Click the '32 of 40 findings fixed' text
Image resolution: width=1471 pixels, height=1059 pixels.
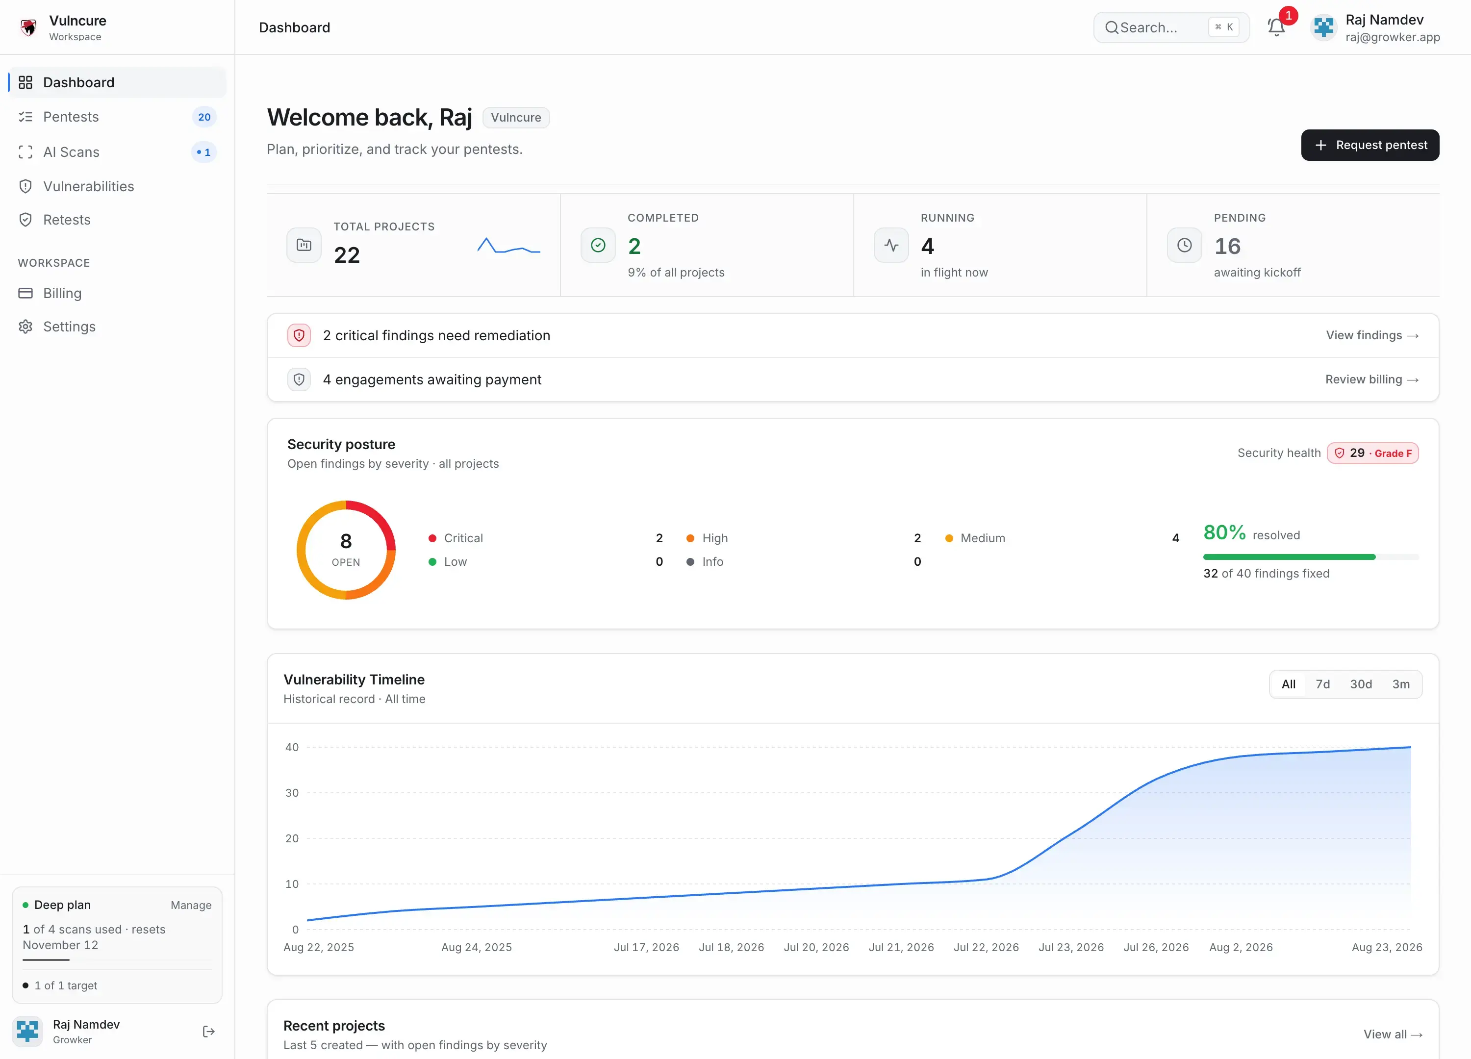pyautogui.click(x=1266, y=574)
